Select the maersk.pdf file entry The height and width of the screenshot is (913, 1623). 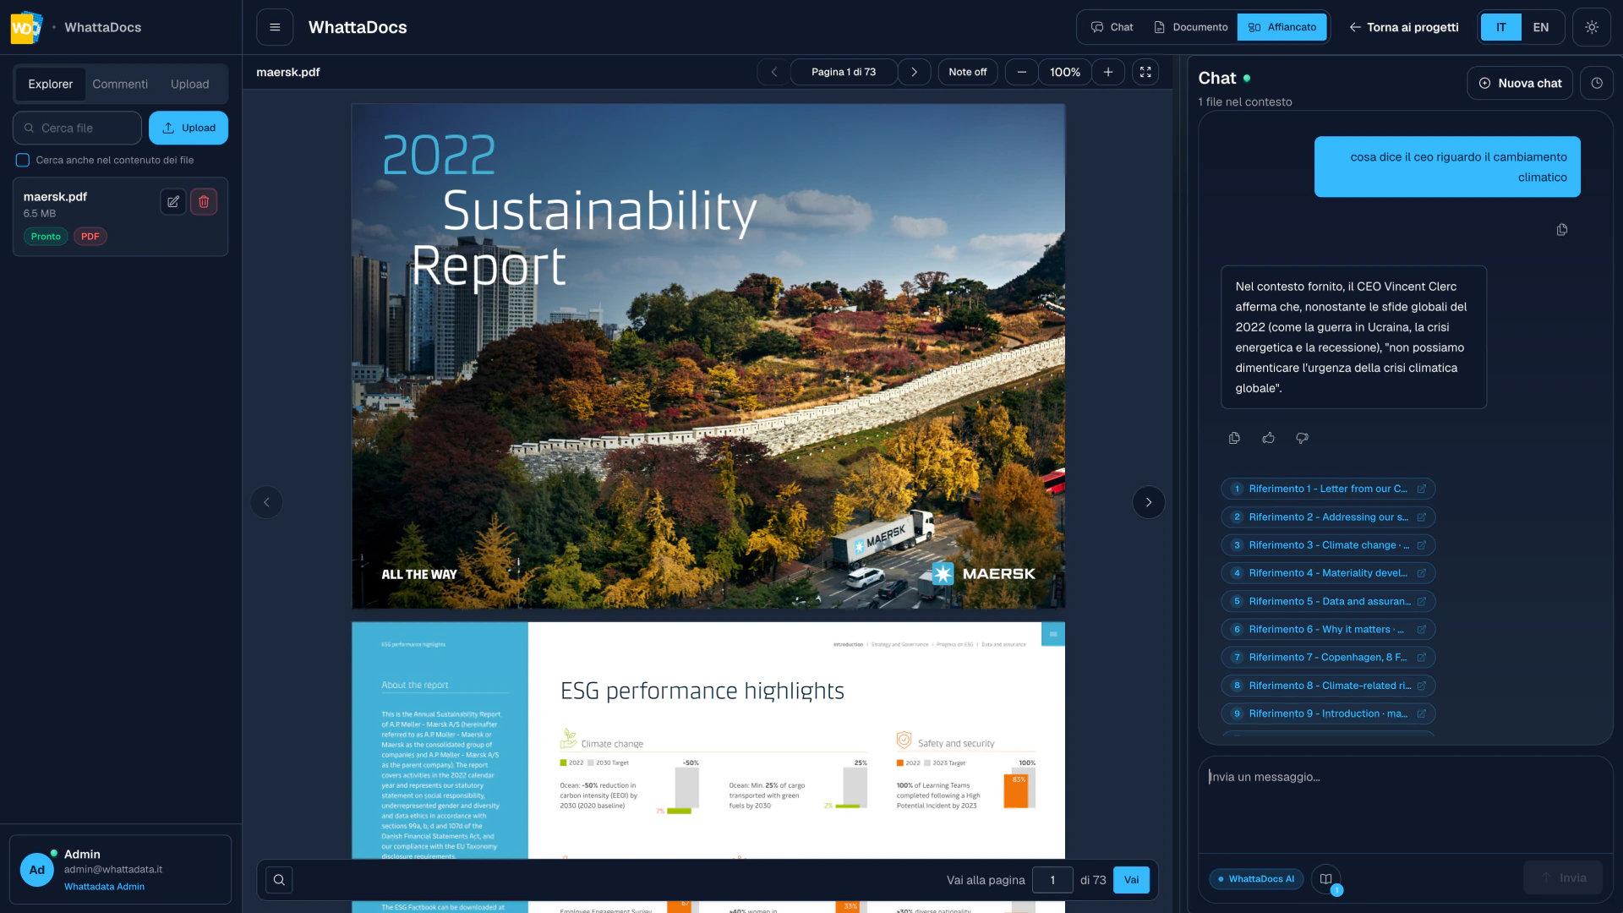click(x=120, y=216)
